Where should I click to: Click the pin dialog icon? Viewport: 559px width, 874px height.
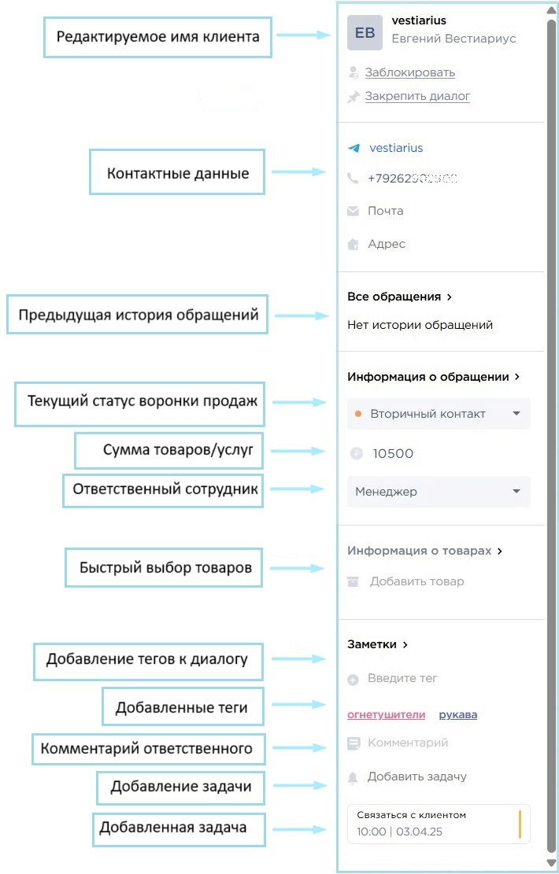[354, 97]
